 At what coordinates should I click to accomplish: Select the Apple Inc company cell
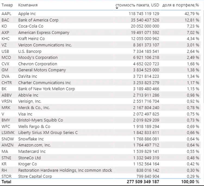27,14
